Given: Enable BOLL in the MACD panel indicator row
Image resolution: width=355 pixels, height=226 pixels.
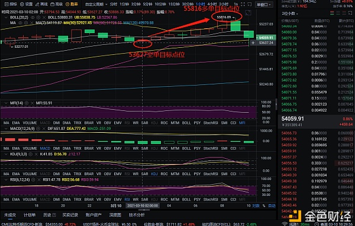Looking at the screenshot, I should click(186, 148).
